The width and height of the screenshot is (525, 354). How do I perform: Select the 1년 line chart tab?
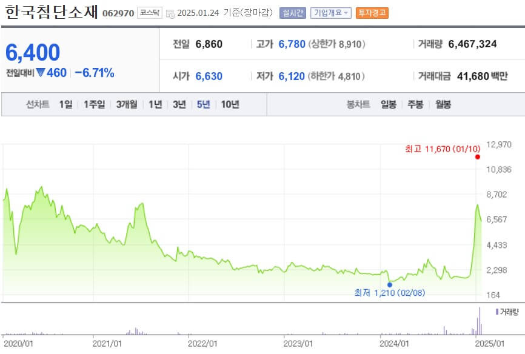(x=155, y=104)
